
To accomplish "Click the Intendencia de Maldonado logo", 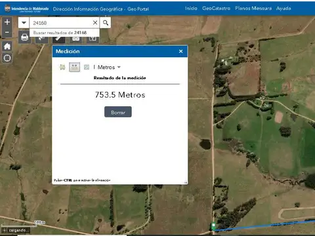I will (x=26, y=9).
